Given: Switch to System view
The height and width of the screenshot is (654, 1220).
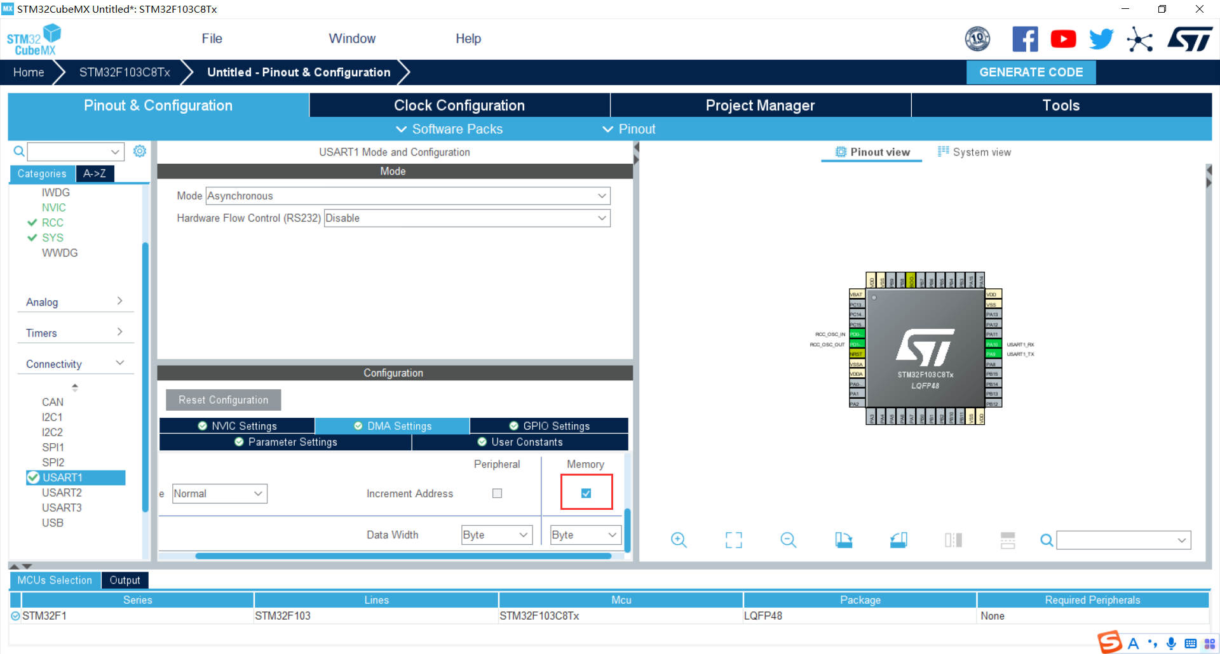Looking at the screenshot, I should tap(975, 152).
